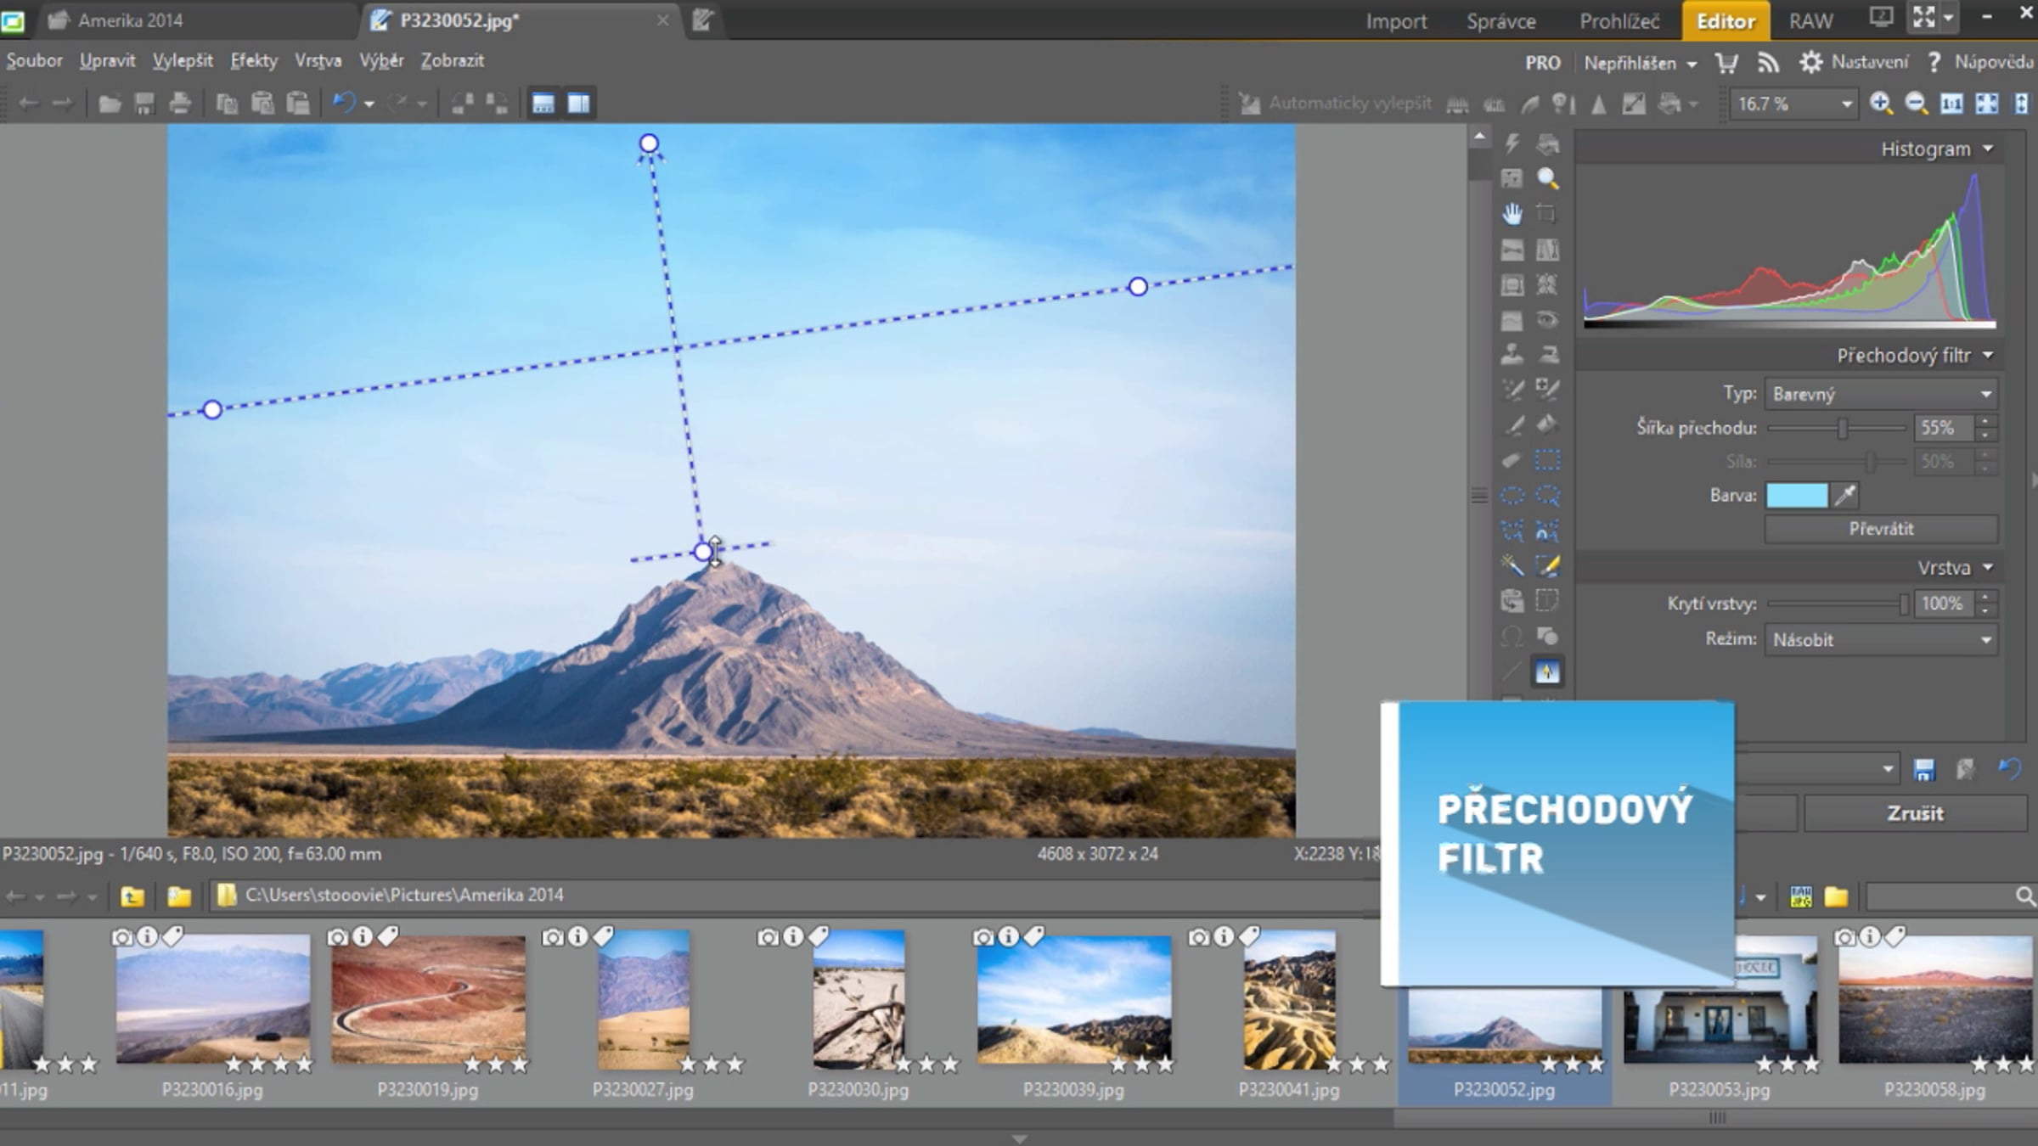The width and height of the screenshot is (2038, 1146).
Task: Collapse the Vrstva panel section
Action: click(x=1988, y=567)
